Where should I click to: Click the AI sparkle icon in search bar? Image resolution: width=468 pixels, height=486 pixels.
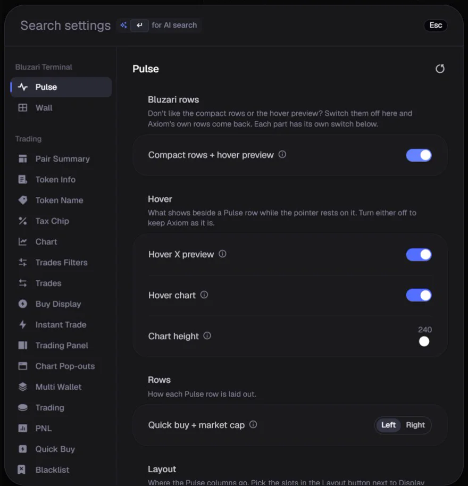point(124,25)
